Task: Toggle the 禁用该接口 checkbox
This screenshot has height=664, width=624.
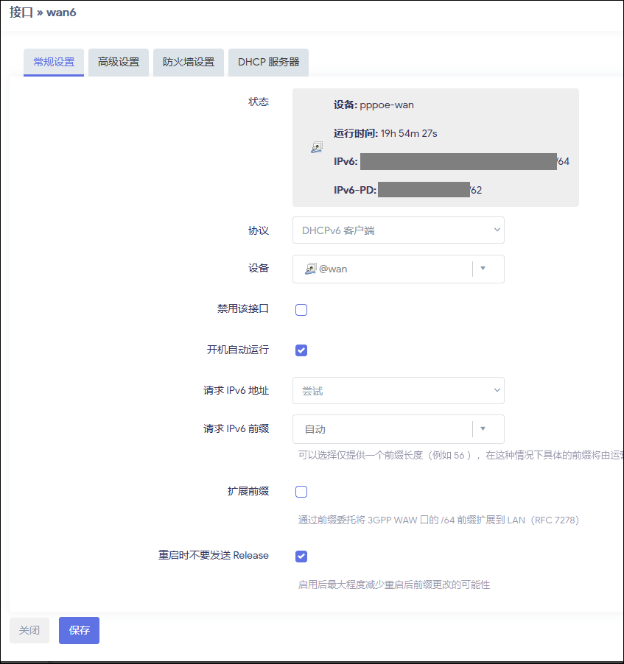Action: (x=301, y=310)
